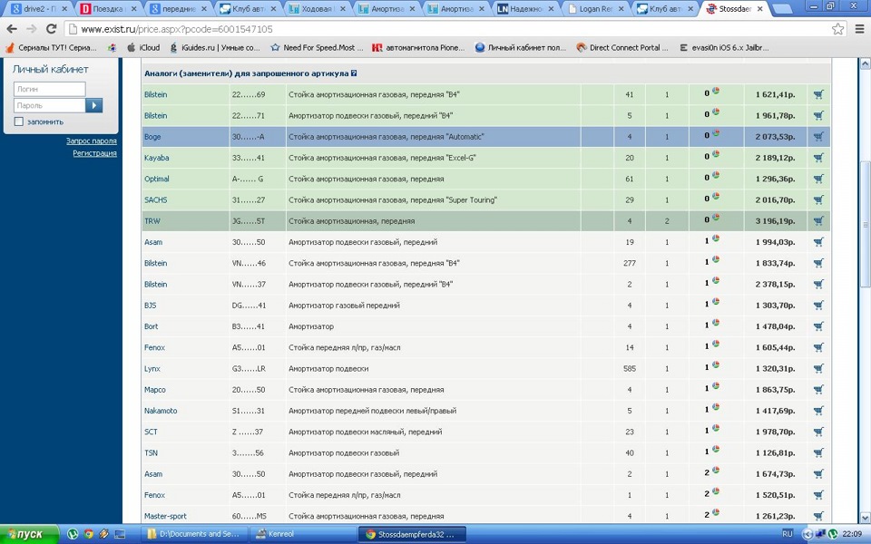This screenshot has width=871, height=544.
Task: Open the Запрос пароля link
Action: tap(91, 141)
